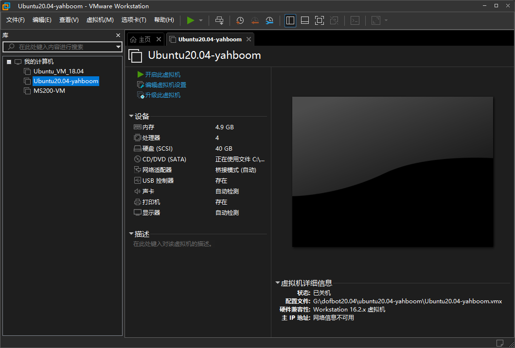Toggle the library sidebar view icon

coord(290,20)
